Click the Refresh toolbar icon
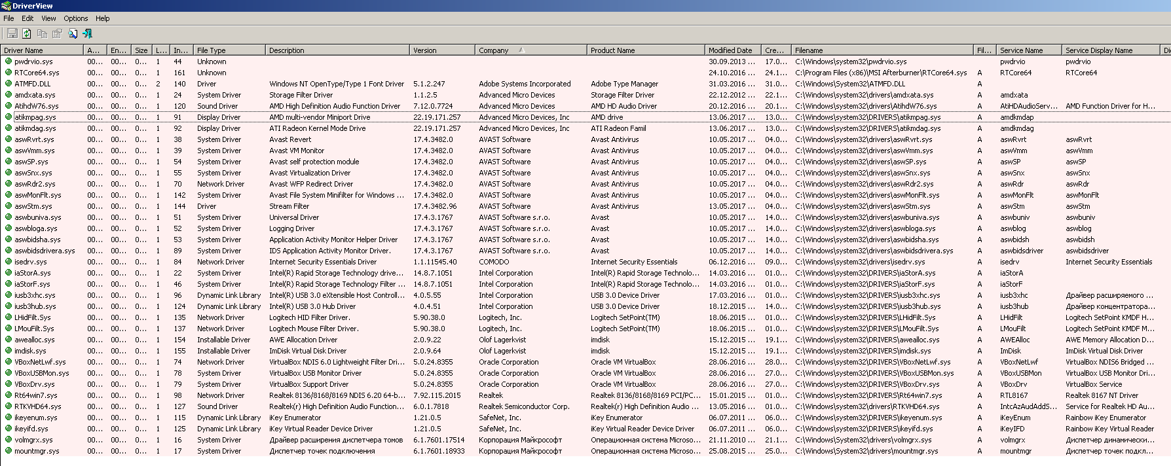This screenshot has height=466, width=1171. (x=27, y=33)
